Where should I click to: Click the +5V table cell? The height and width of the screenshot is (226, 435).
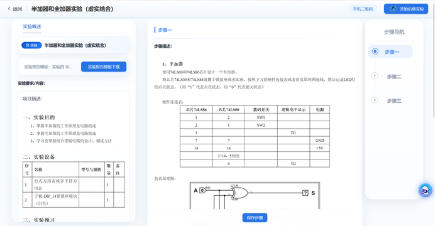click(319, 148)
